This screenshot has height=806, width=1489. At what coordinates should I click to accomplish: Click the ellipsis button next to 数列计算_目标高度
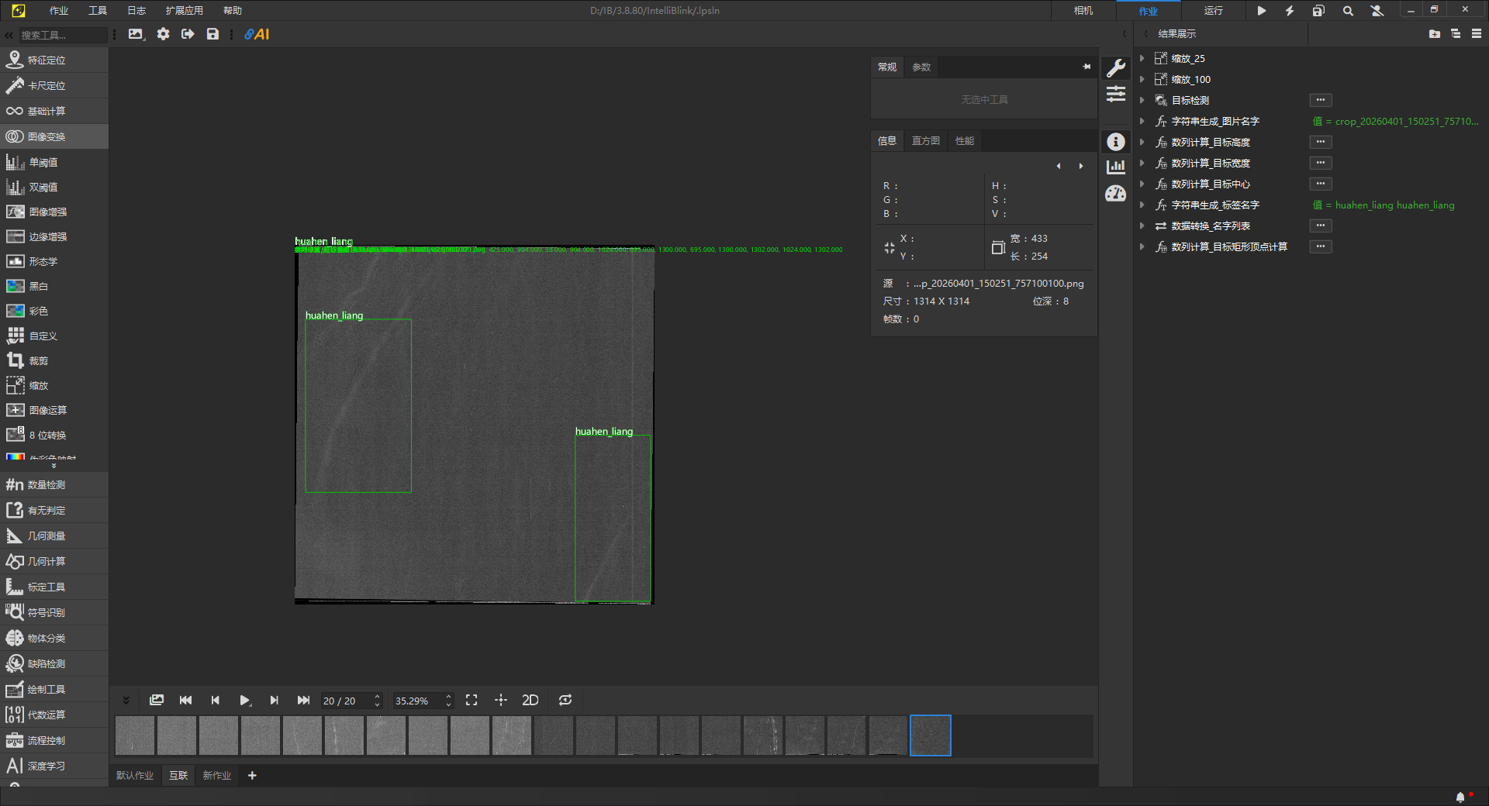click(x=1320, y=142)
